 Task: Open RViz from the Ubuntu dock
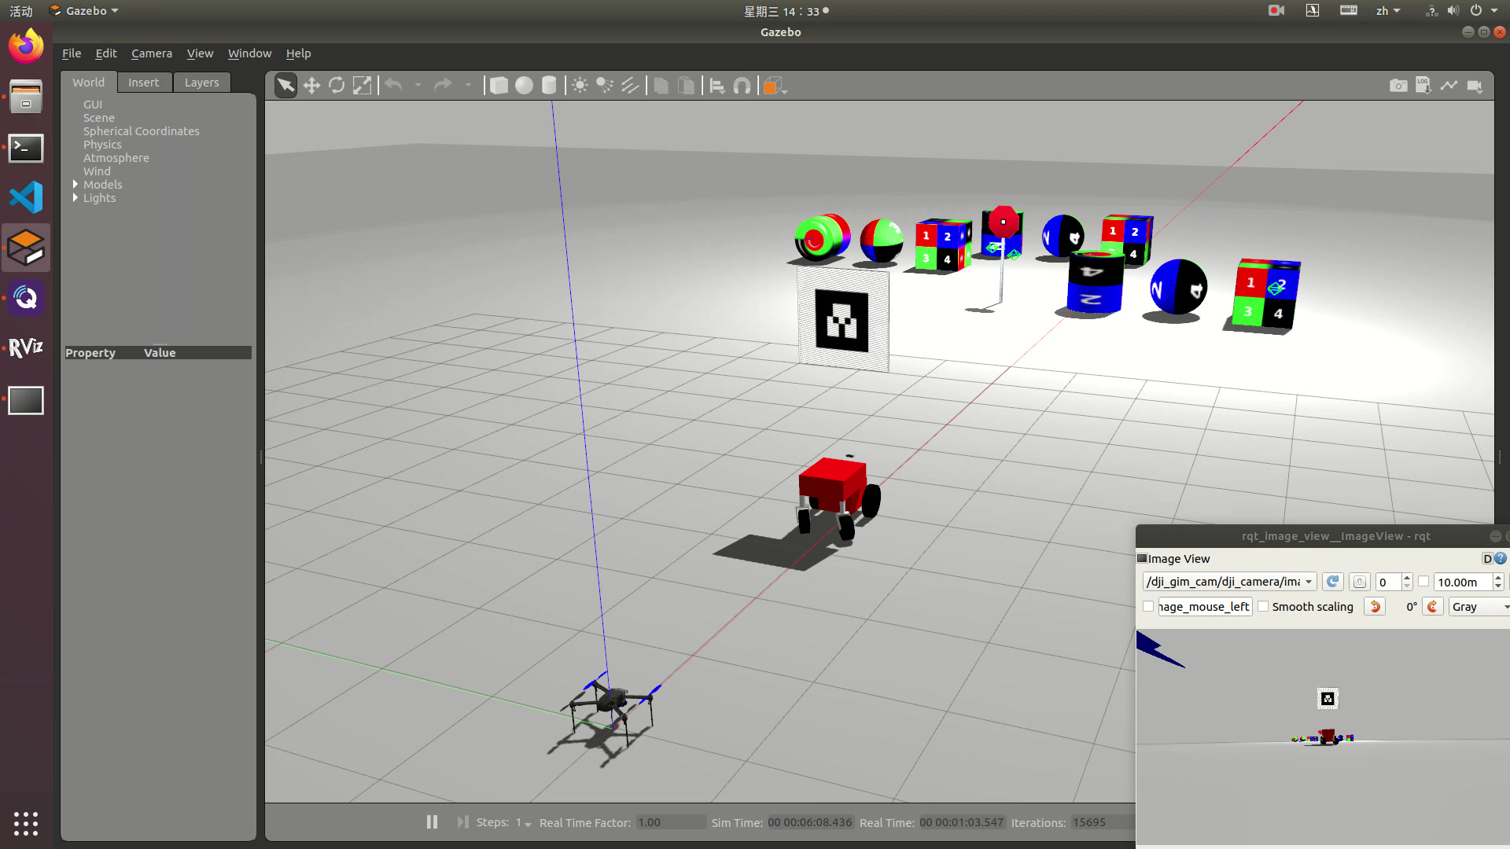26,348
